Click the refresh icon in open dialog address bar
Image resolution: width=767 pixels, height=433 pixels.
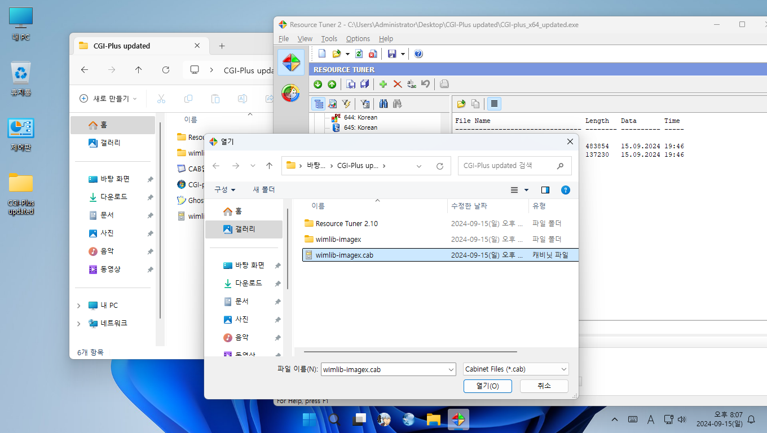(440, 166)
